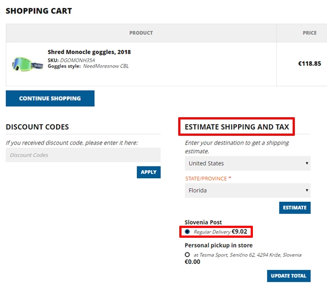Click the SKU DGOMONH35A text
Screen dimensions: 327x289
click(x=71, y=61)
